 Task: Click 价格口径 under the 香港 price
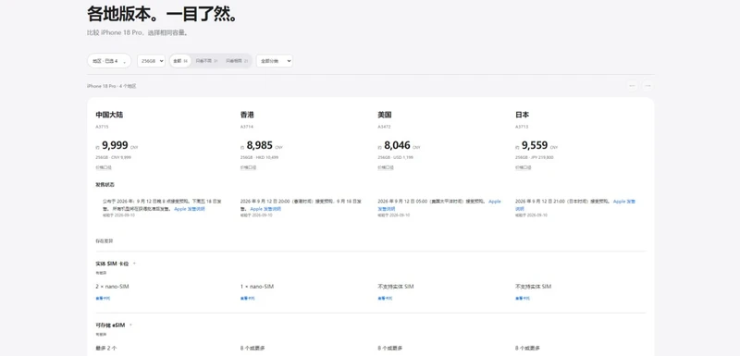tap(248, 167)
